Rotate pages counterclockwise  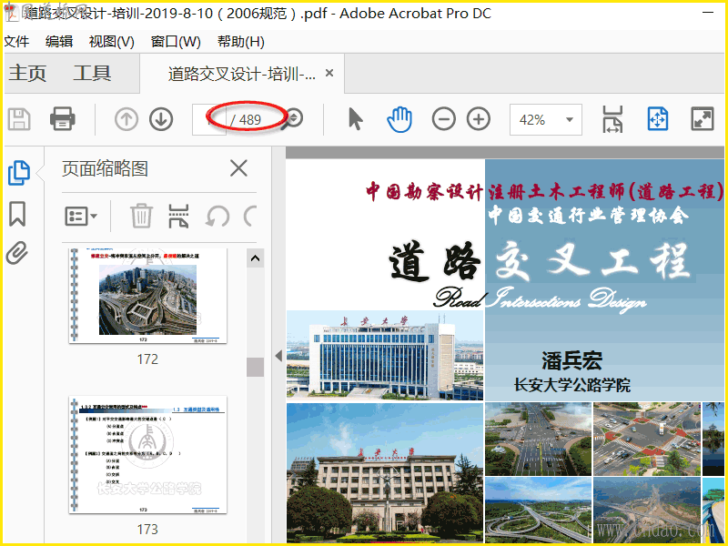[217, 217]
